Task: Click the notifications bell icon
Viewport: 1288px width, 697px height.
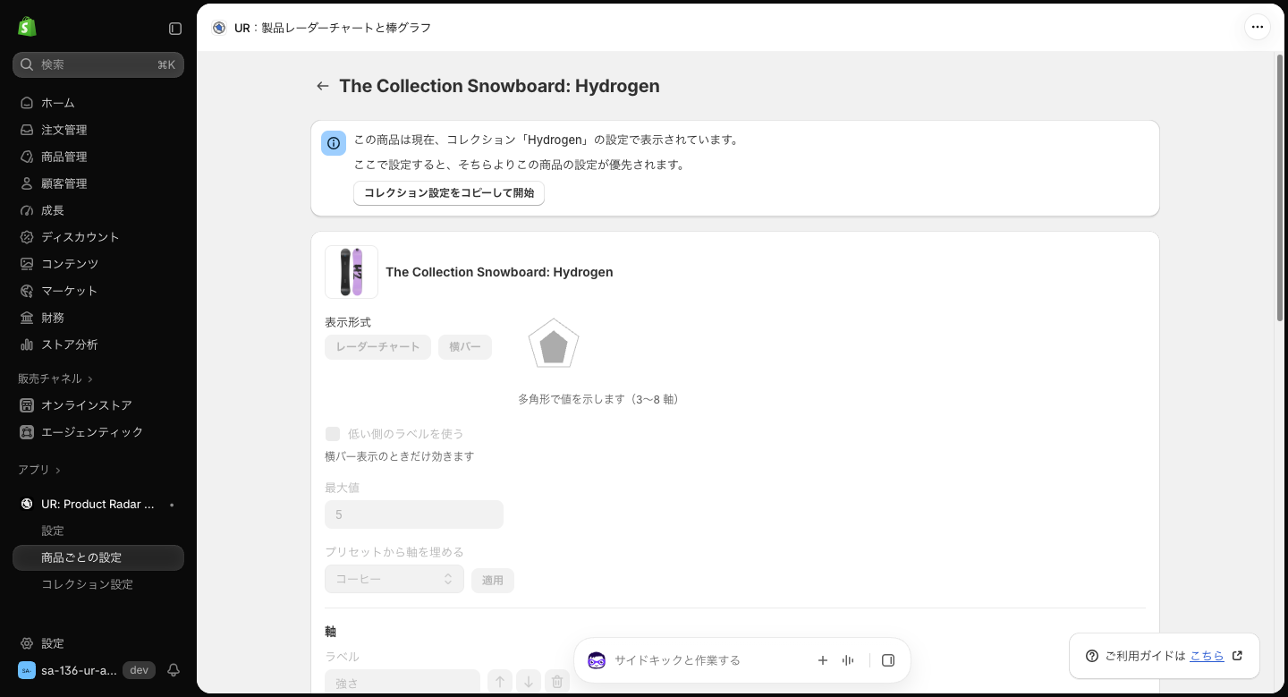Action: [174, 670]
